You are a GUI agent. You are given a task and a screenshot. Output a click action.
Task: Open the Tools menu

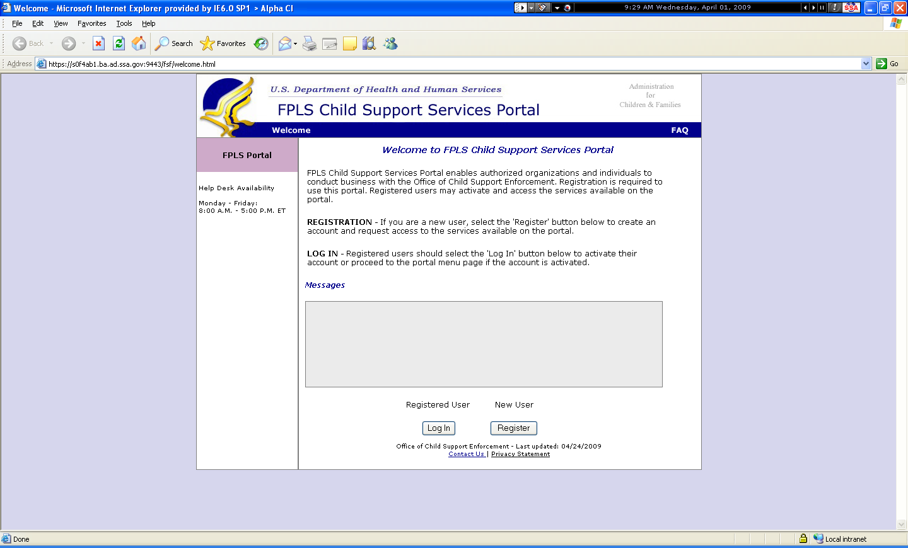tap(124, 23)
